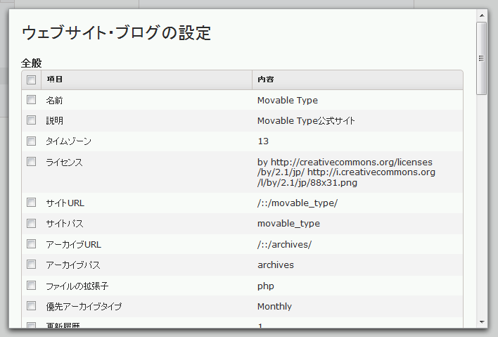Select the ファイルの拡張子 checkbox

31,285
